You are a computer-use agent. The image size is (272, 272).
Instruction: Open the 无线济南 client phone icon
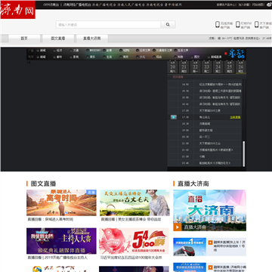pyautogui.click(x=218, y=25)
